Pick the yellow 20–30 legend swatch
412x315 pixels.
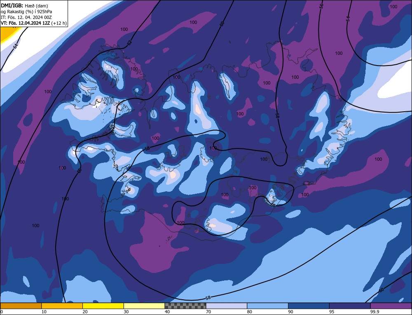103,306
